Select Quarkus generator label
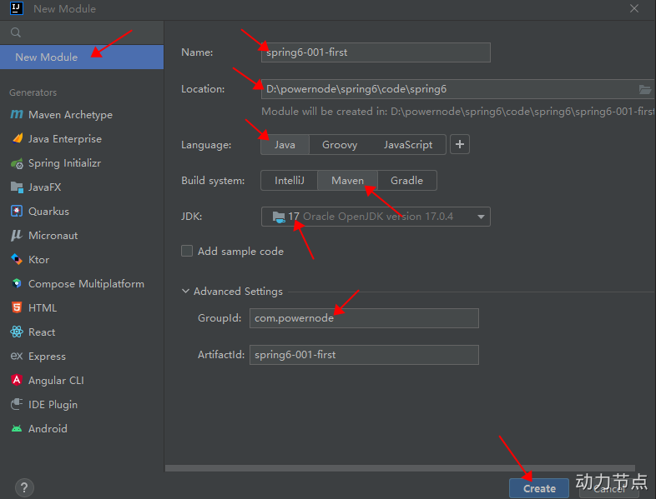Image resolution: width=656 pixels, height=499 pixels. (x=48, y=212)
